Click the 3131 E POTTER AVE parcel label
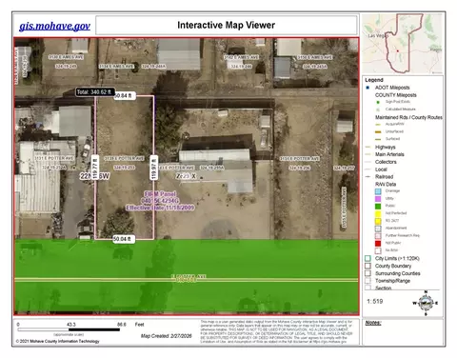The height and width of the screenshot is (358, 457). [x=54, y=158]
